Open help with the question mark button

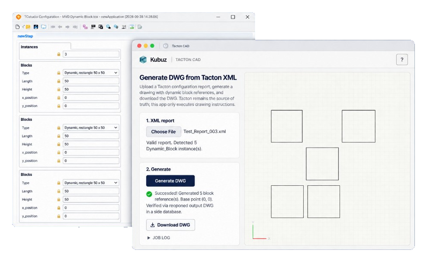[402, 60]
